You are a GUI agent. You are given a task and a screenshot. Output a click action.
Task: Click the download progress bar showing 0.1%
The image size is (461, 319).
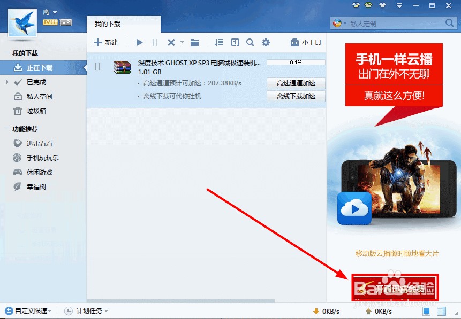tap(296, 62)
